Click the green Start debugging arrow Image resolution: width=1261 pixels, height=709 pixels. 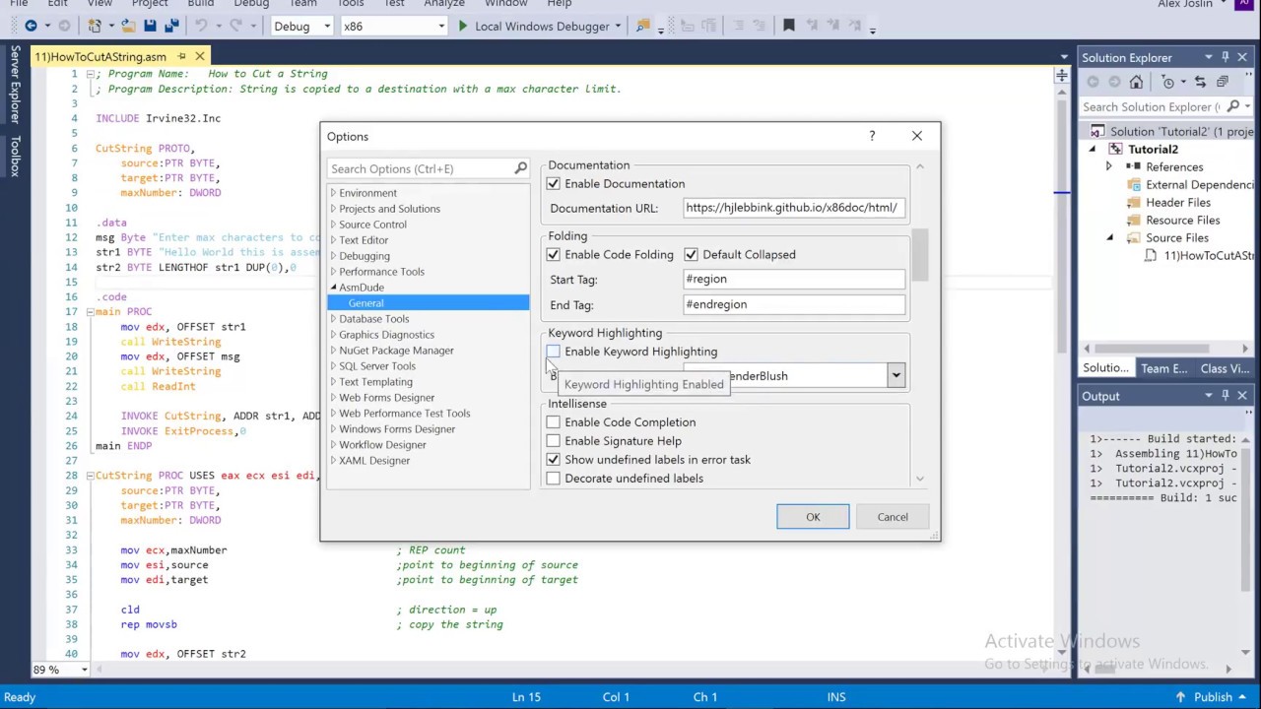(462, 26)
